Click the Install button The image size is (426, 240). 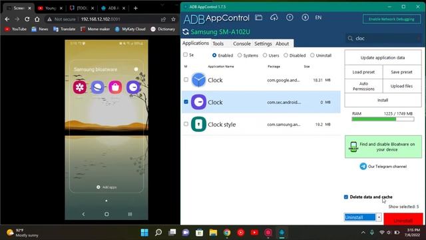coord(383,100)
